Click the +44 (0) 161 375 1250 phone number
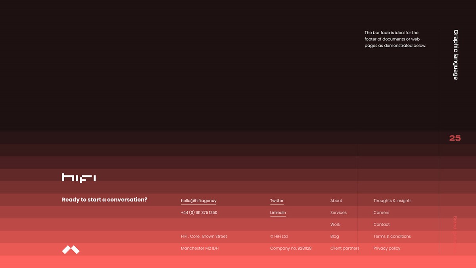This screenshot has height=268, width=476. click(199, 213)
